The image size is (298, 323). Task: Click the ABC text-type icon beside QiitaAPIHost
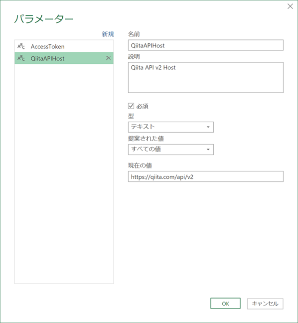[21, 58]
